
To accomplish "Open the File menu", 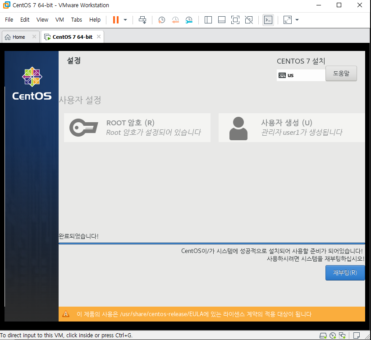I will [x=9, y=20].
